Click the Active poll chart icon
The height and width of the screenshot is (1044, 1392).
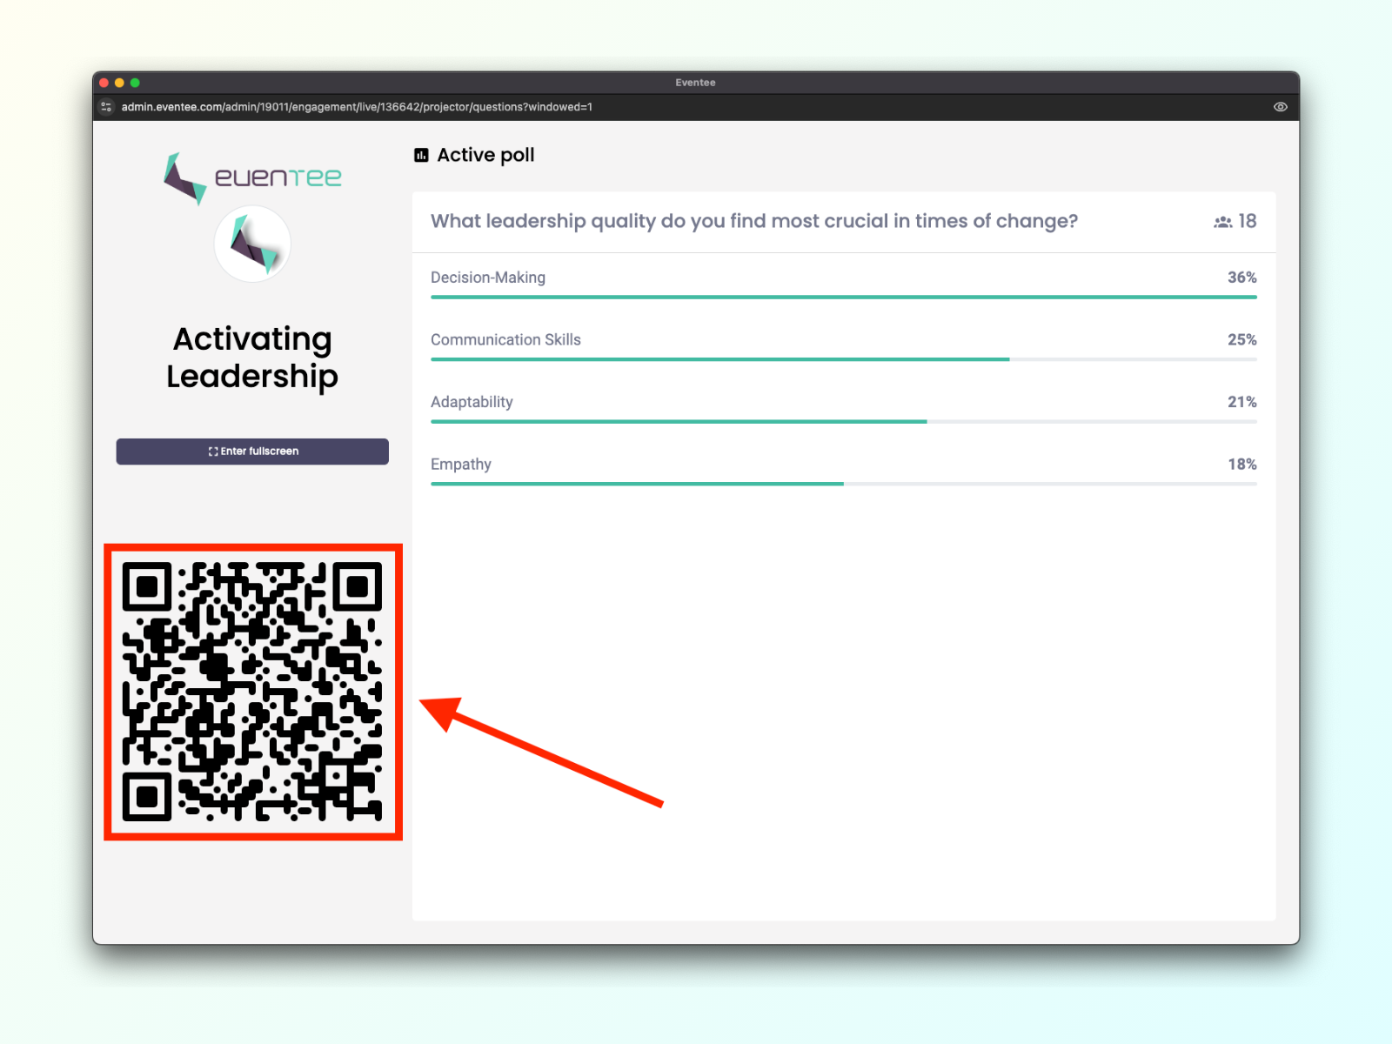(421, 155)
